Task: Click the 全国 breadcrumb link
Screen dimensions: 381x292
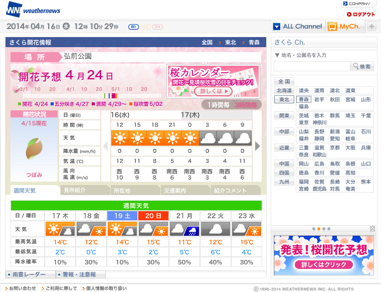Action: (x=207, y=43)
